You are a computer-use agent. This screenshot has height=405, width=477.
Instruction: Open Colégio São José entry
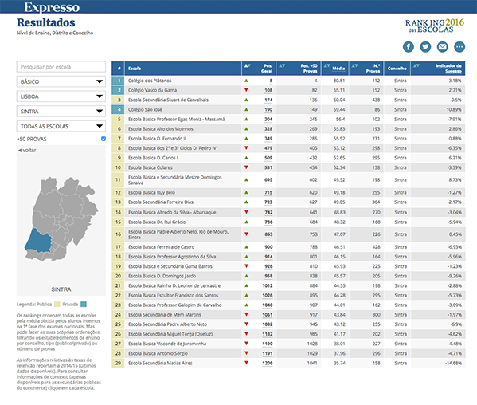coord(145,110)
